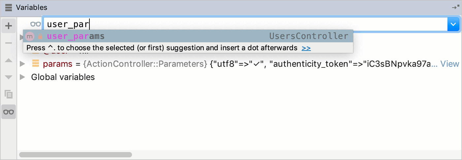Move watch down with the down arrow icon
462x160 pixels.
(x=9, y=77)
